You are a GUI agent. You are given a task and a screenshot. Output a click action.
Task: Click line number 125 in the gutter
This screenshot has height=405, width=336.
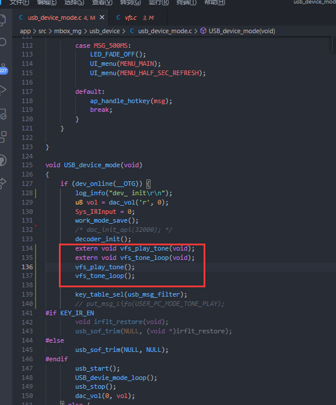point(27,165)
